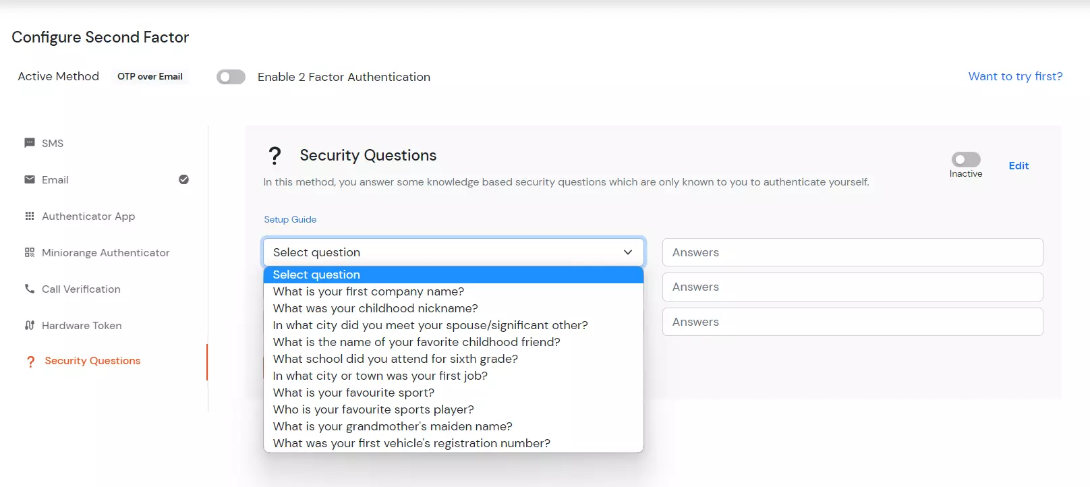The image size is (1090, 487).
Task: Select the Security Questions sidebar entry
Action: tap(92, 361)
